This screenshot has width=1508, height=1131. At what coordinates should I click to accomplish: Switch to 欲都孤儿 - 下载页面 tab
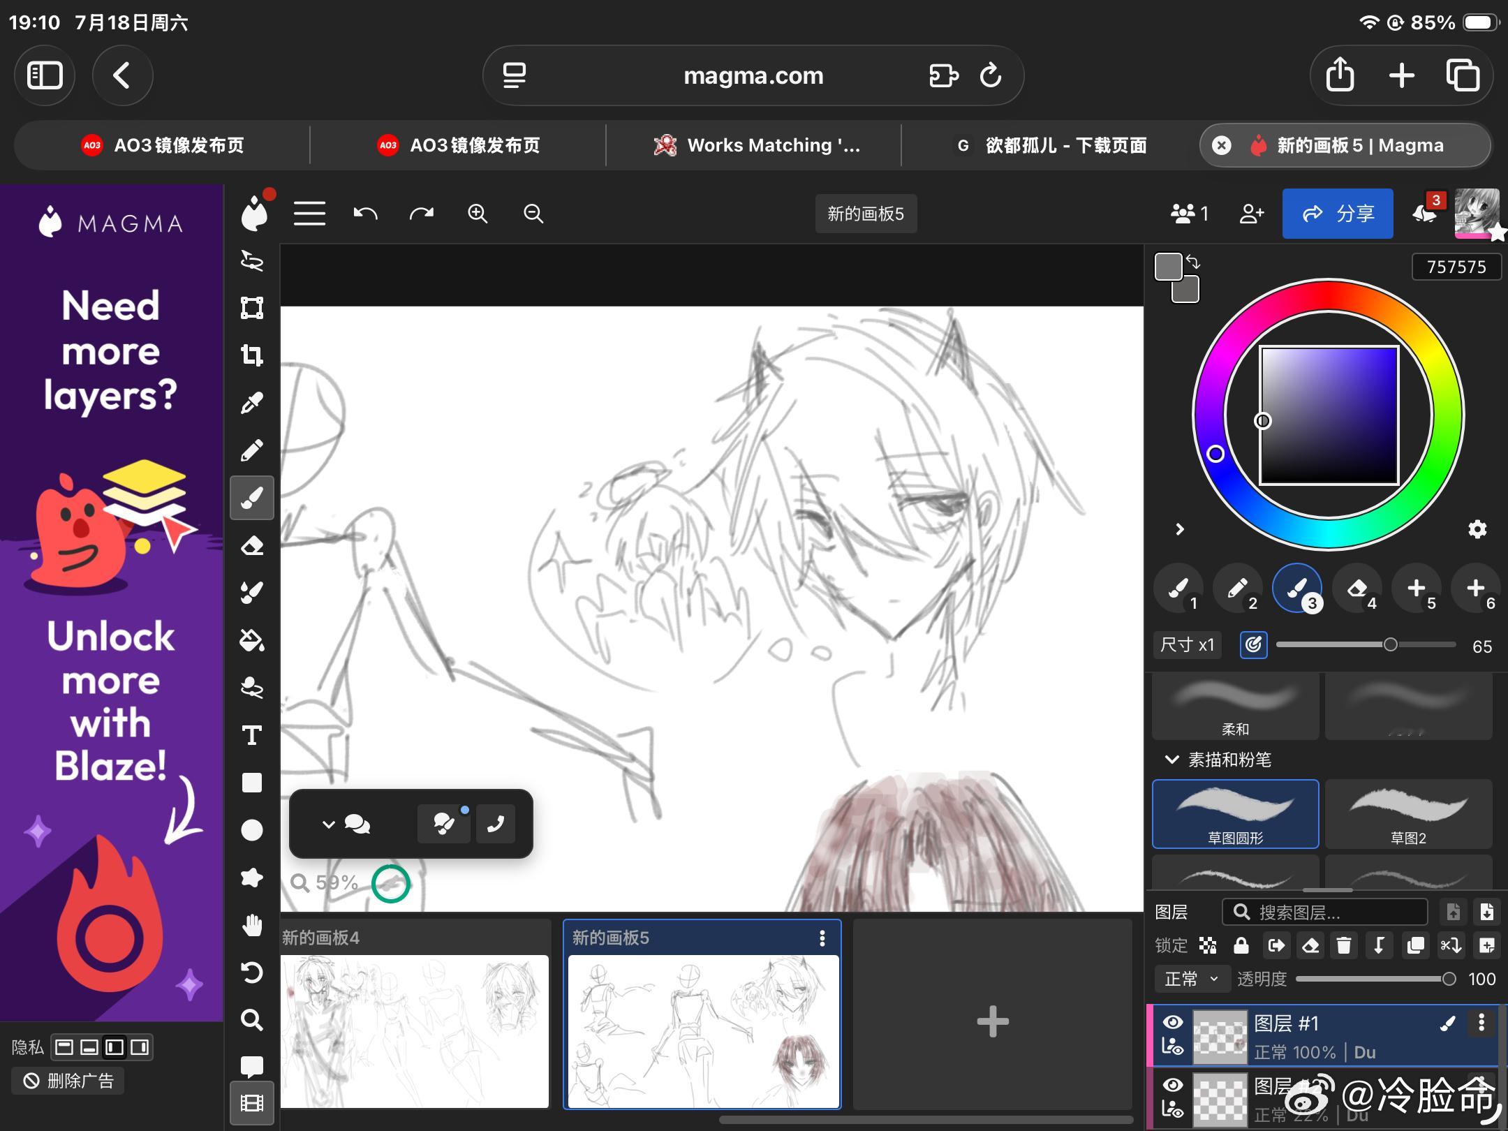click(1050, 145)
